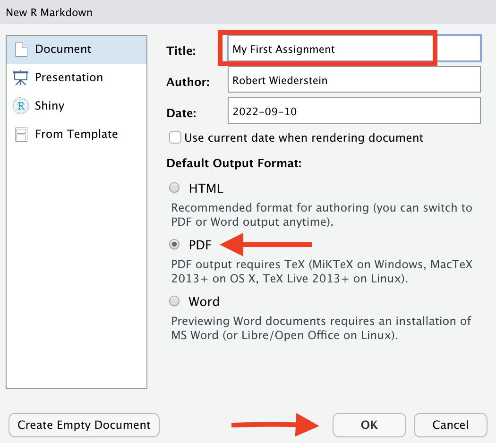
Task: Select the Document list entry
Action: [77, 50]
